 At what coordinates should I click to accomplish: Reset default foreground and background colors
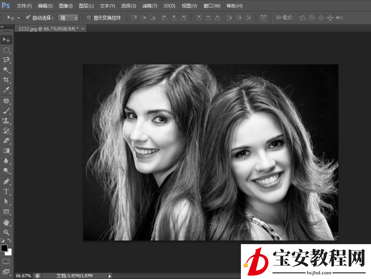point(3,240)
